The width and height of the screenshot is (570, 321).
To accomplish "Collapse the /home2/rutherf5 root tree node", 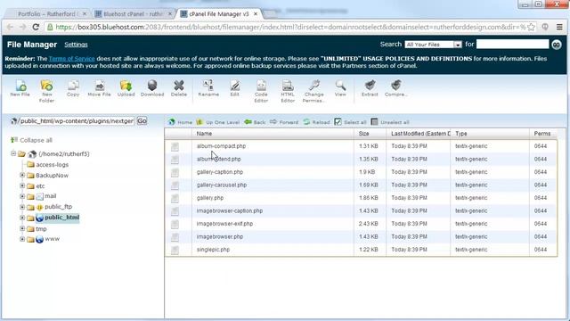I will (13, 153).
